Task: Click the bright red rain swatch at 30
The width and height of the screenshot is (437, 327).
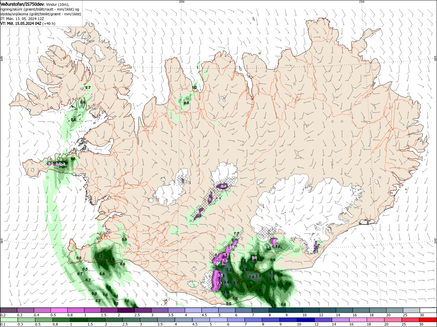Action: point(428,320)
